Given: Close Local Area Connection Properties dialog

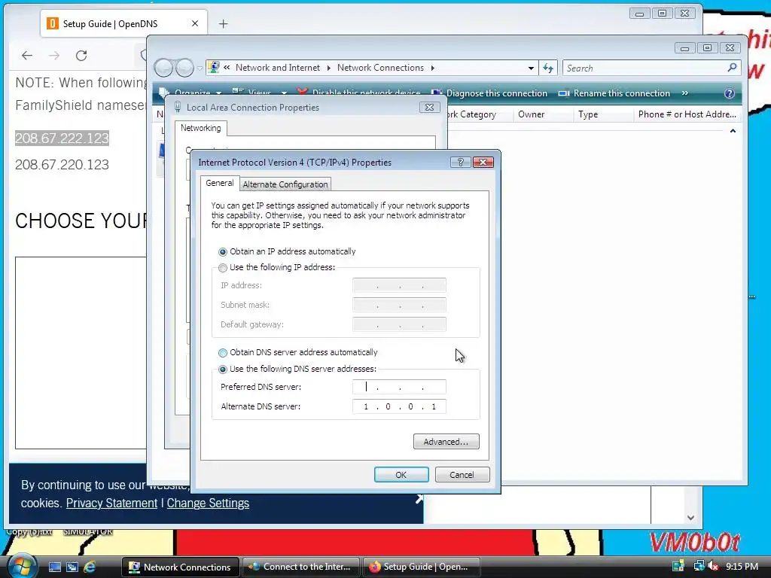Looking at the screenshot, I should pyautogui.click(x=429, y=107).
